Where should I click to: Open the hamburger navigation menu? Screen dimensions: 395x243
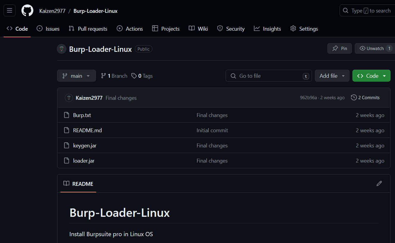(x=10, y=11)
